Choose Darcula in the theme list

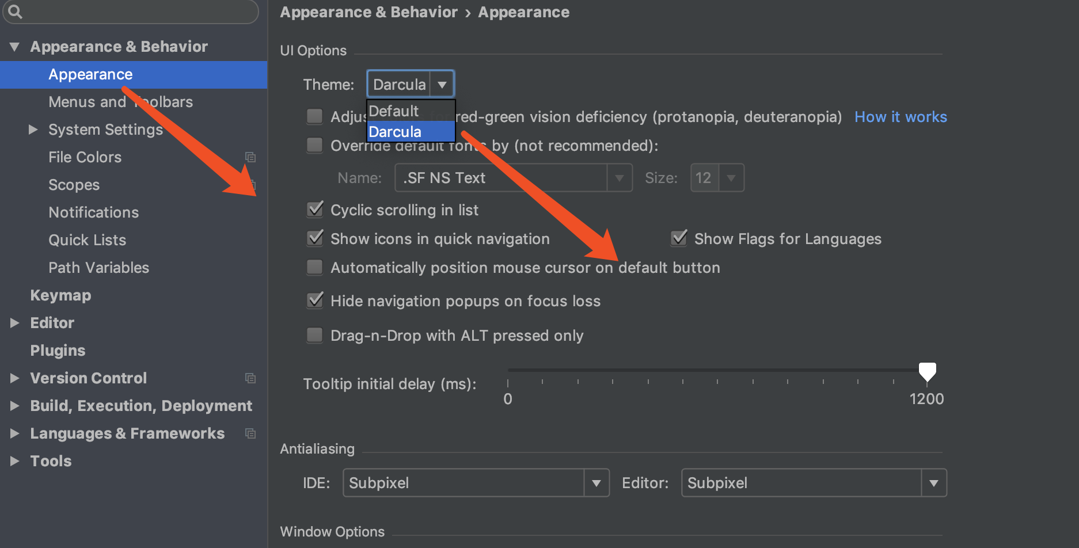coord(396,132)
